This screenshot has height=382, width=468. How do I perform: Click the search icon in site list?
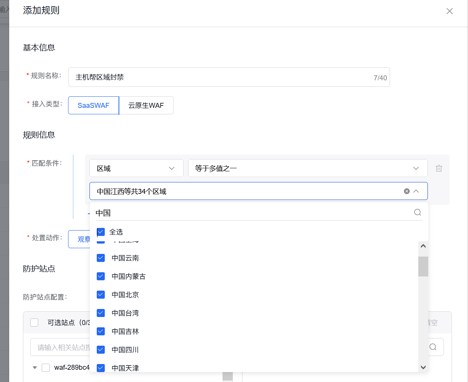click(x=433, y=347)
